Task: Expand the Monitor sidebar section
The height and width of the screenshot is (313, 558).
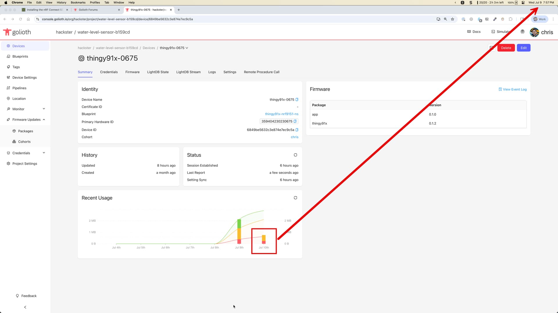Action: coord(25,109)
